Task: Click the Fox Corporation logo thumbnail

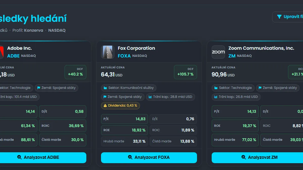Action: pos(108,52)
